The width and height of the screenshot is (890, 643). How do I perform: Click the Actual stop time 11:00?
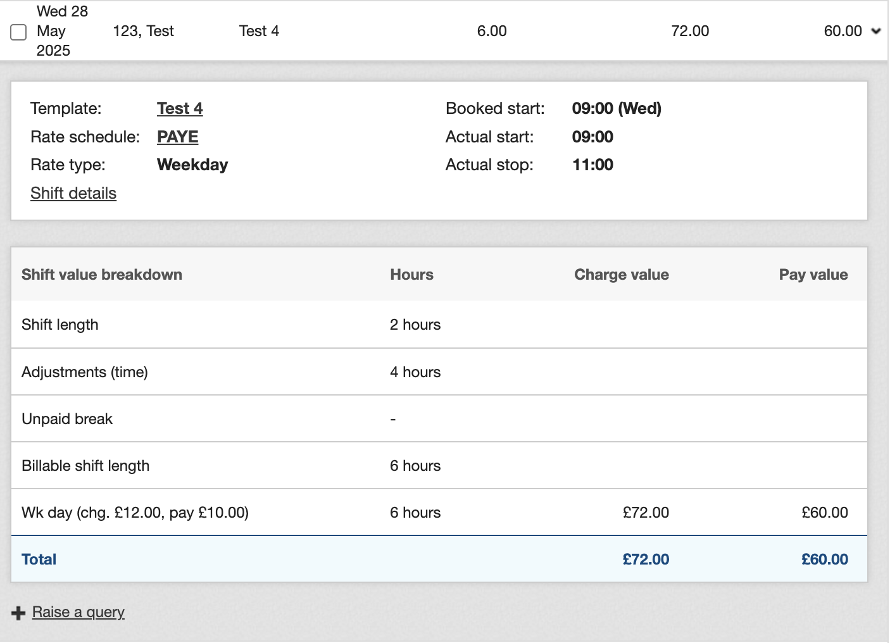(592, 165)
